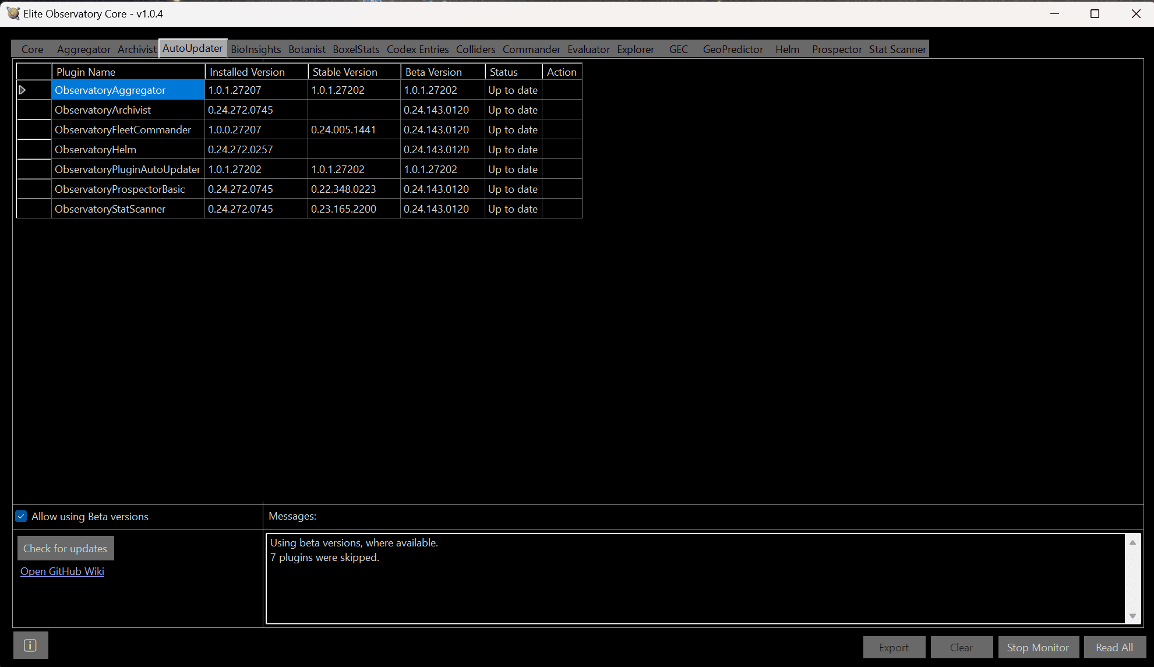
Task: Open the Archivist tab
Action: point(137,50)
